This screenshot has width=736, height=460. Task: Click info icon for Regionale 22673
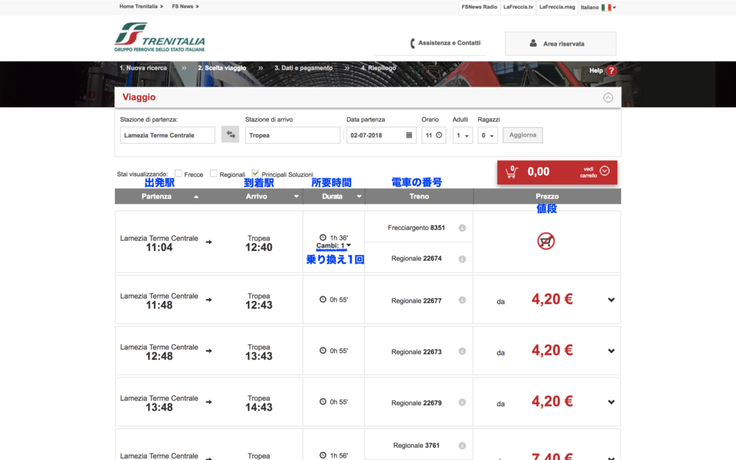coord(462,351)
